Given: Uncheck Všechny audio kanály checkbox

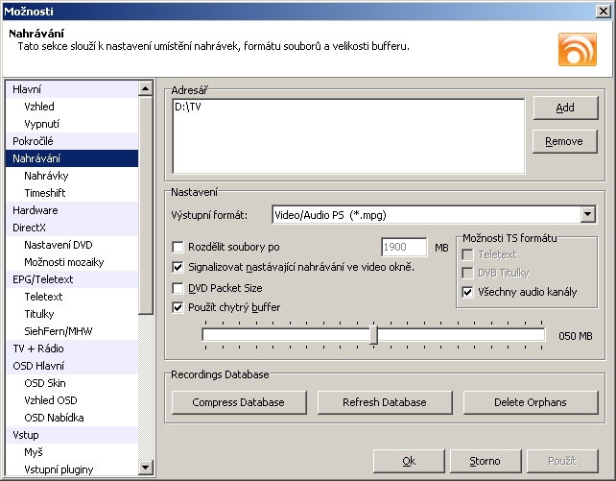Looking at the screenshot, I should (x=467, y=292).
